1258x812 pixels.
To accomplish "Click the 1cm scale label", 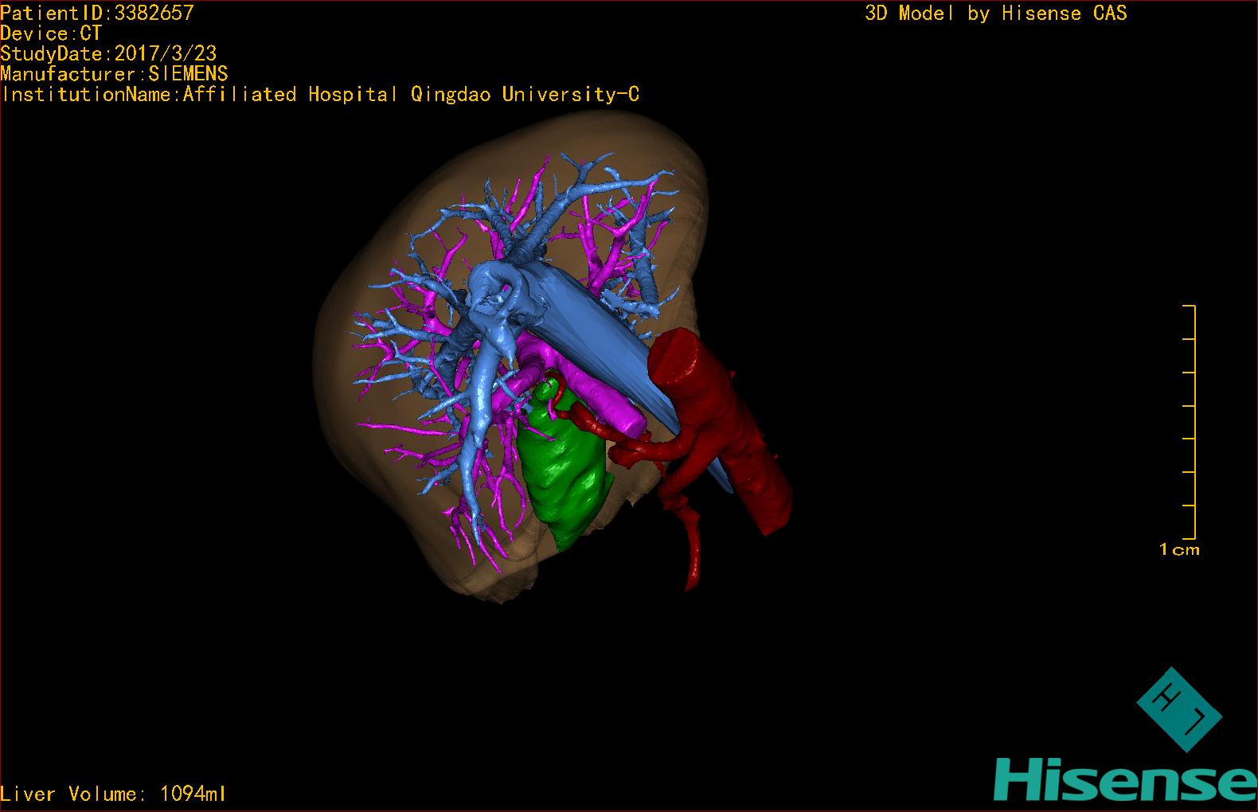I will [1179, 549].
